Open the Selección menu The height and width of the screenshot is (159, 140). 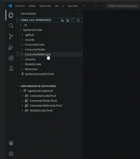pyautogui.click(x=45, y=6)
